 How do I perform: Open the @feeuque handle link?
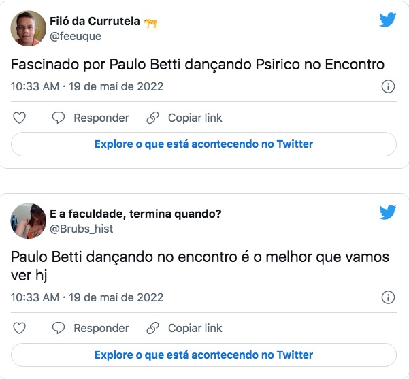coord(75,37)
